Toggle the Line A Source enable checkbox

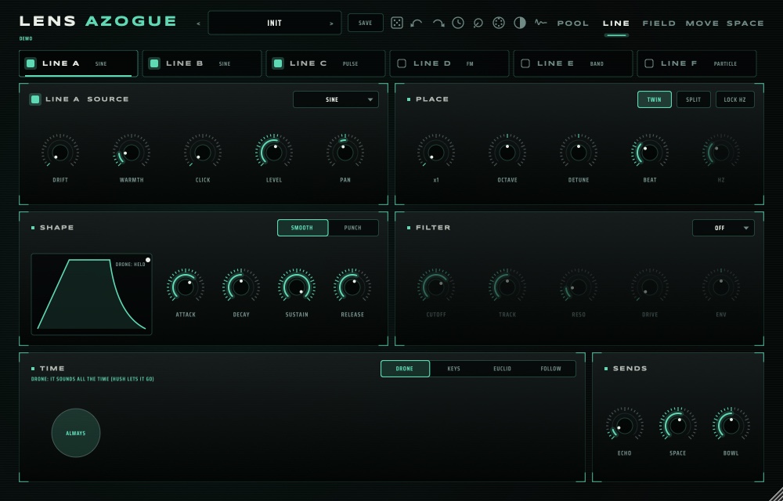35,99
